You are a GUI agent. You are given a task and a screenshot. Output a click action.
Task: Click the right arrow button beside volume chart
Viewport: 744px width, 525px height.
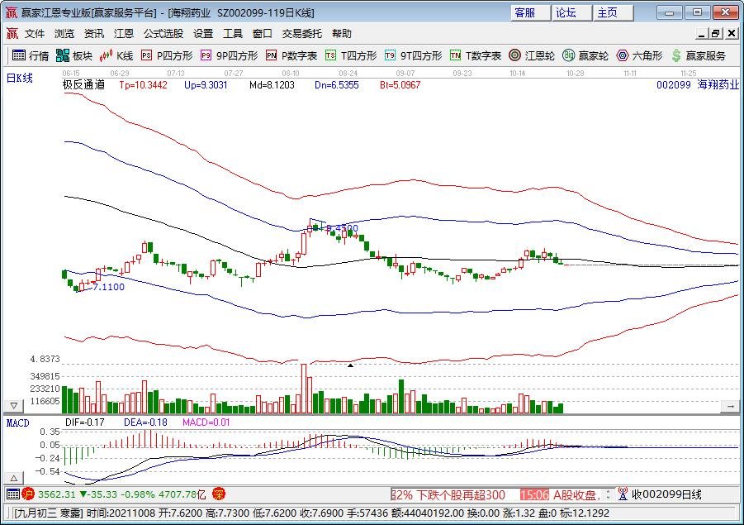(x=730, y=407)
